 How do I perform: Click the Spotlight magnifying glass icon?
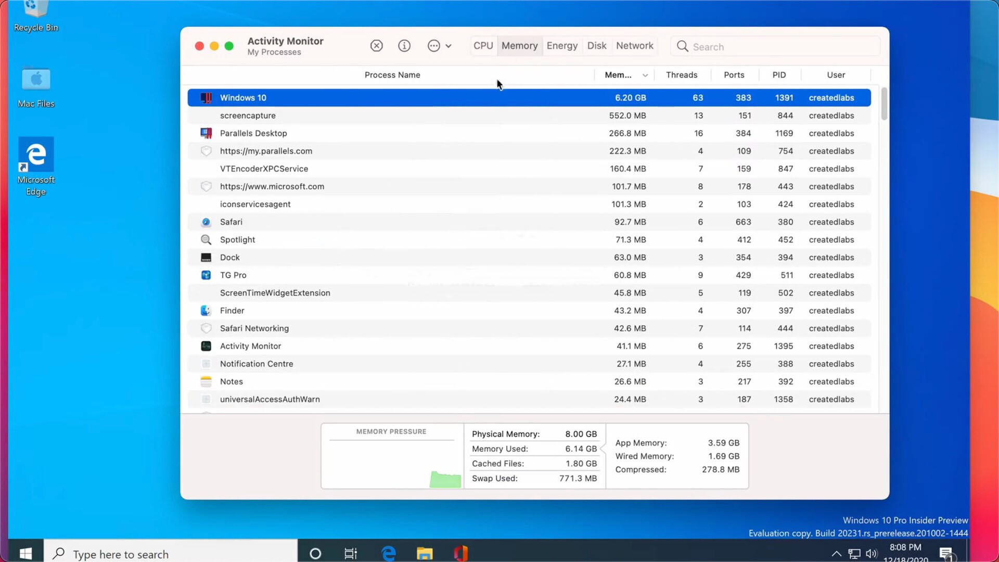tap(206, 239)
